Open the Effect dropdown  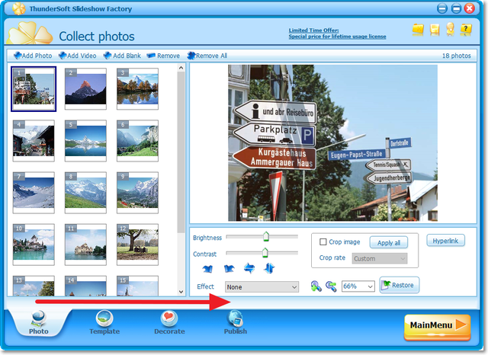point(262,287)
